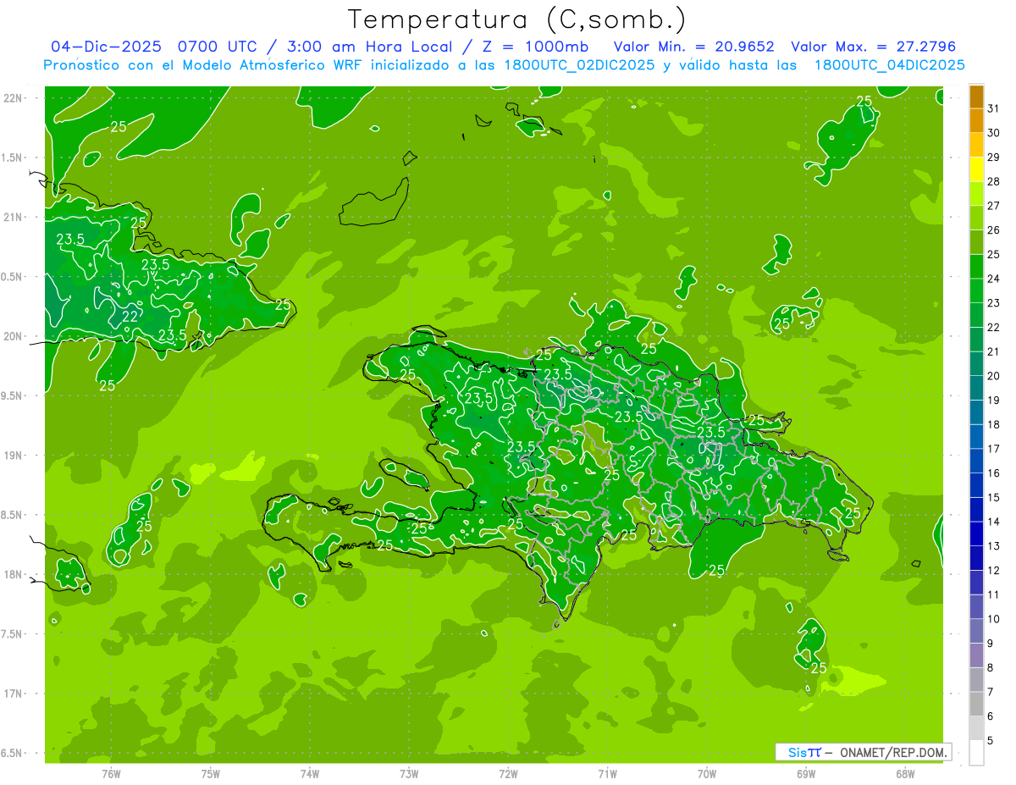Image resolution: width=1016 pixels, height=785 pixels.
Task: Click the colorbar label 23
Action: tap(994, 302)
